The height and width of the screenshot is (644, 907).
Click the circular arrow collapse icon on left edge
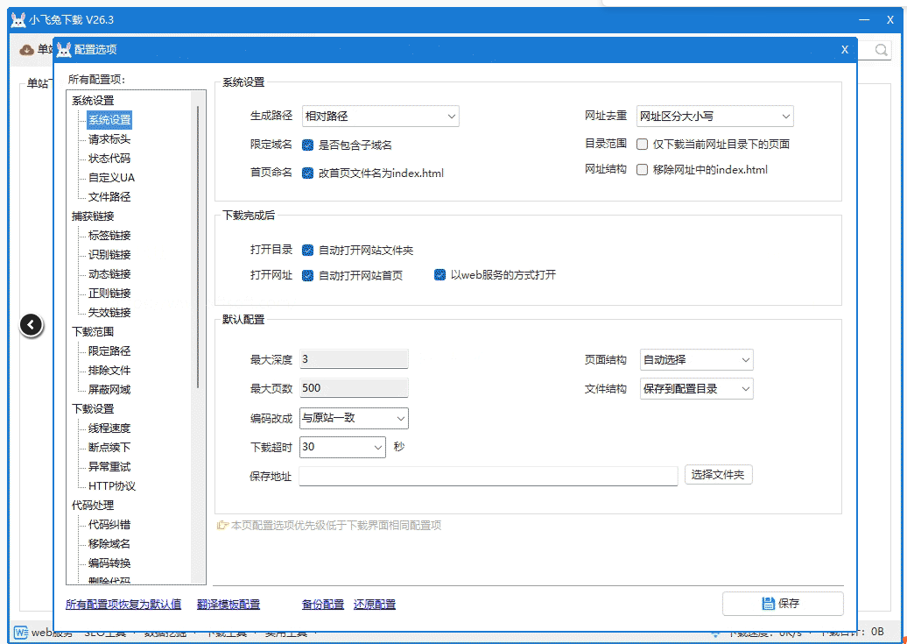tap(32, 324)
